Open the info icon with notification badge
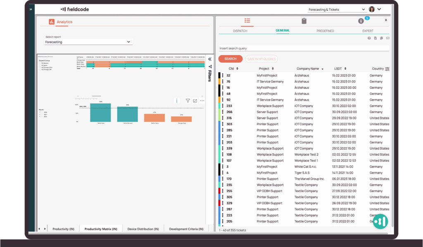 pos(361,21)
